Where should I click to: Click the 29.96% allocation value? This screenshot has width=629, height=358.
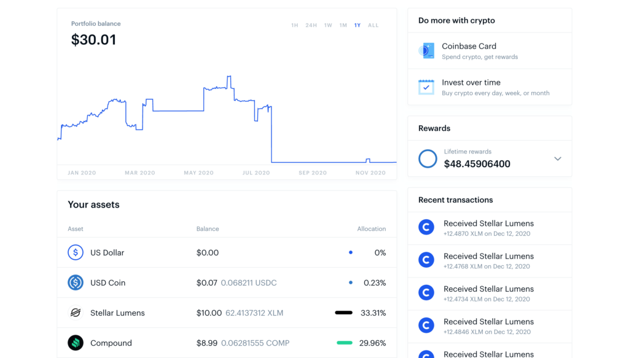tap(372, 343)
